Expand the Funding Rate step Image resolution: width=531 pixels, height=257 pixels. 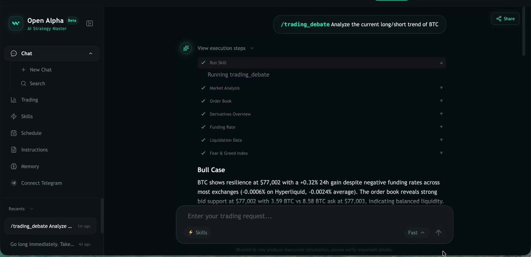[322, 127]
